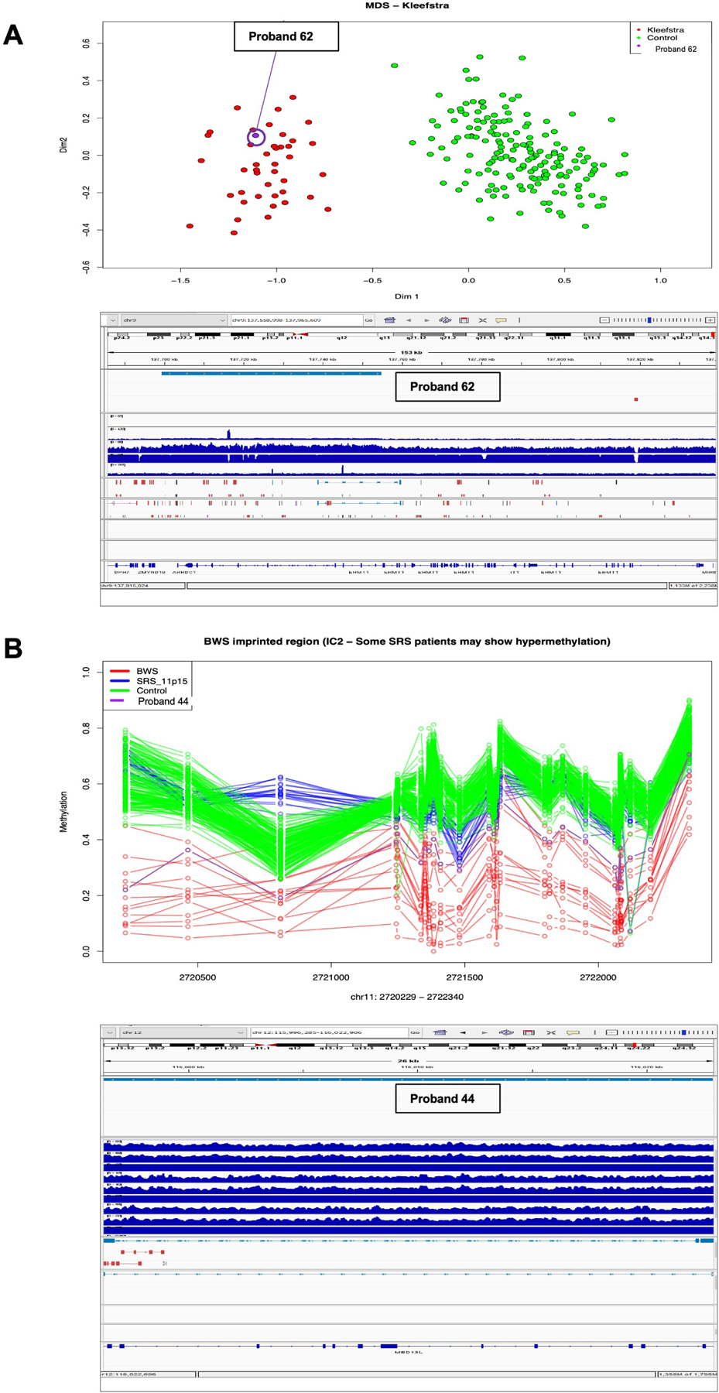This screenshot has width=719, height=1393.
Task: Refresh the chr12 IGV view
Action: click(x=506, y=1032)
